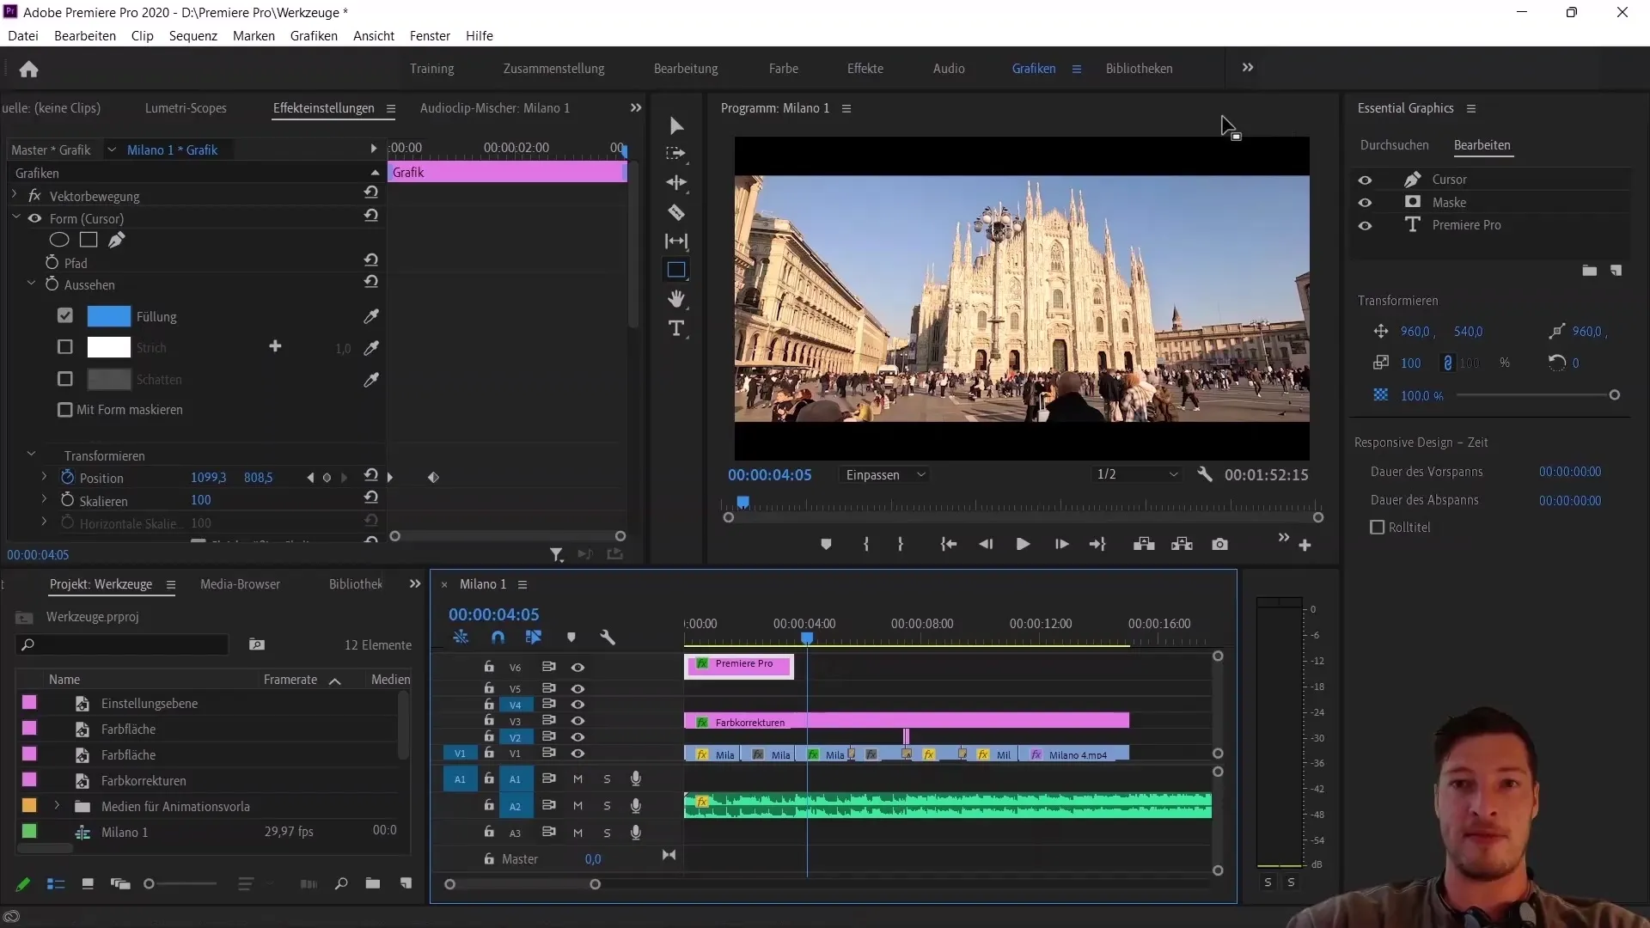
Task: Switch Project panel to icon view
Action: (x=87, y=883)
